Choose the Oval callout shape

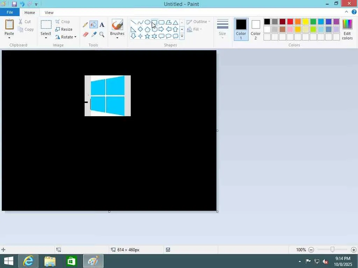[x=169, y=36]
